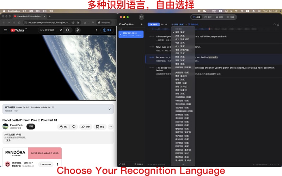Click the share icon next to the star

click(x=278, y=25)
